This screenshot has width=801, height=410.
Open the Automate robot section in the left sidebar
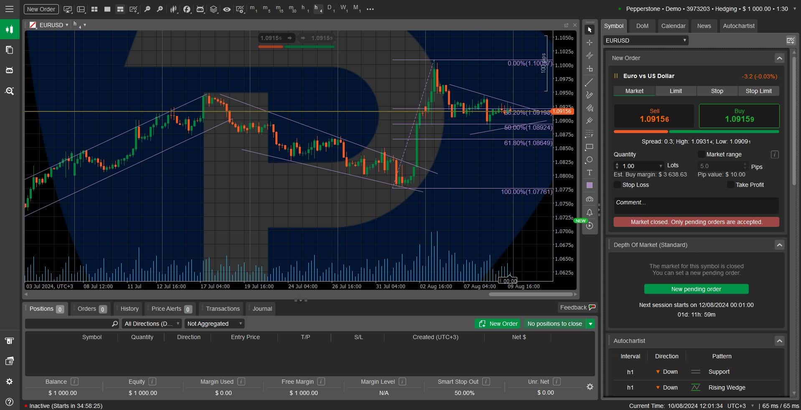click(x=9, y=70)
